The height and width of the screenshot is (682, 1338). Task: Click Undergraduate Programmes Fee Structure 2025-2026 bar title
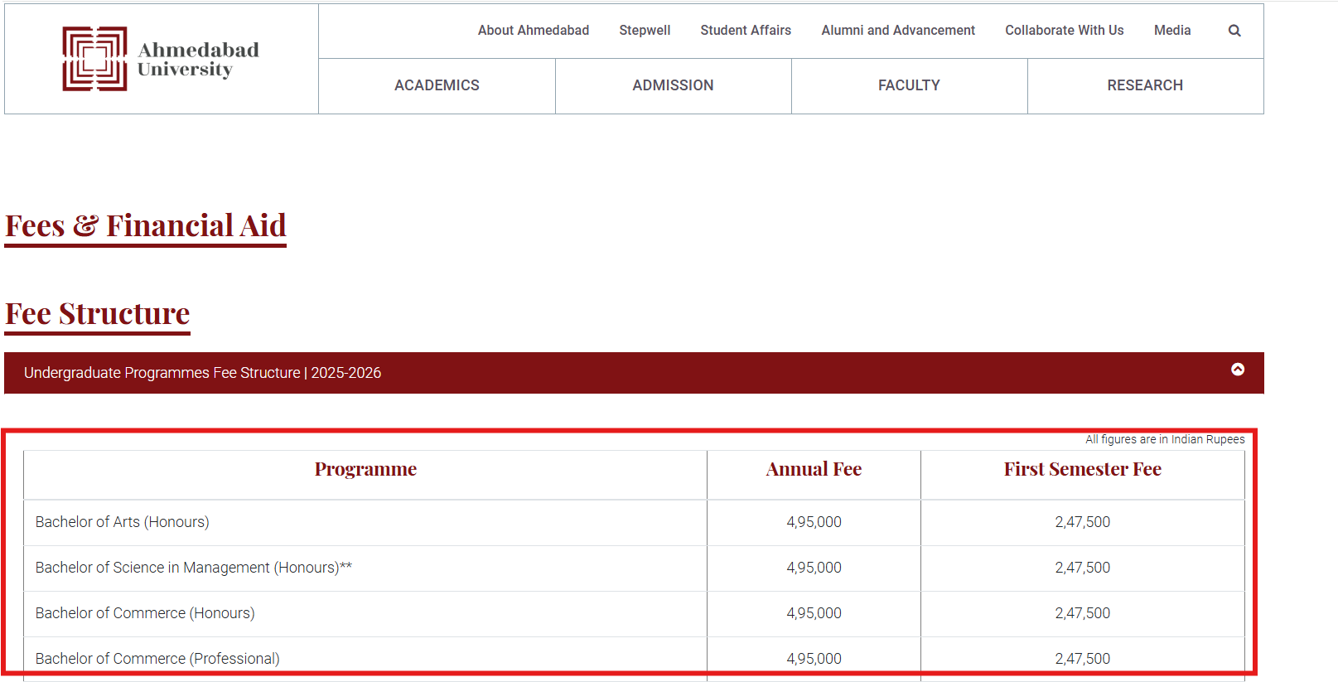pos(202,373)
